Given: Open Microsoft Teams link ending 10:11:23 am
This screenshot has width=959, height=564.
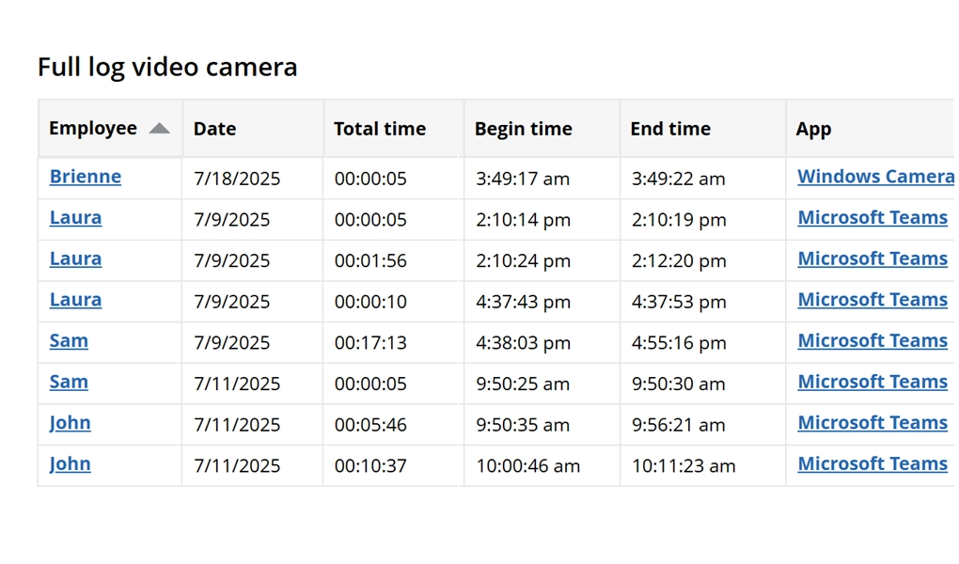Looking at the screenshot, I should click(x=873, y=463).
